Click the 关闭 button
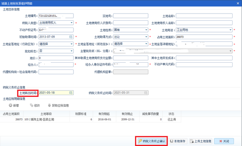Screen dimensions: 242x146 pos(224,141)
